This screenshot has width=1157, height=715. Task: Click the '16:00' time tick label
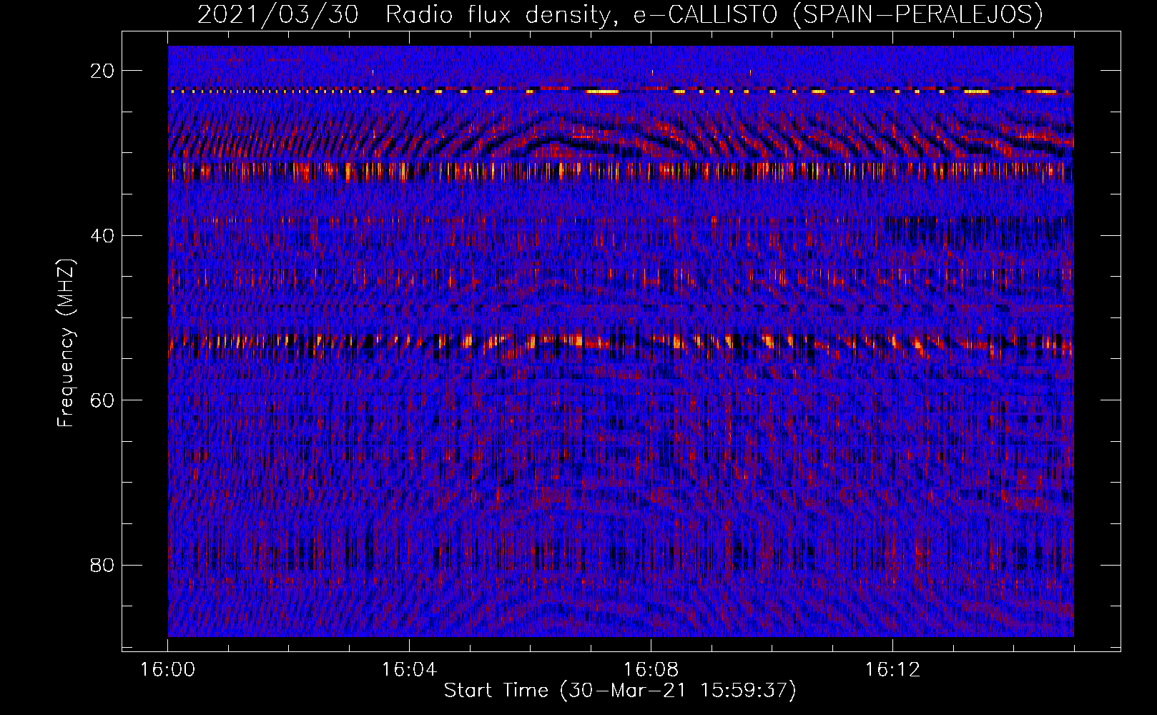167,670
